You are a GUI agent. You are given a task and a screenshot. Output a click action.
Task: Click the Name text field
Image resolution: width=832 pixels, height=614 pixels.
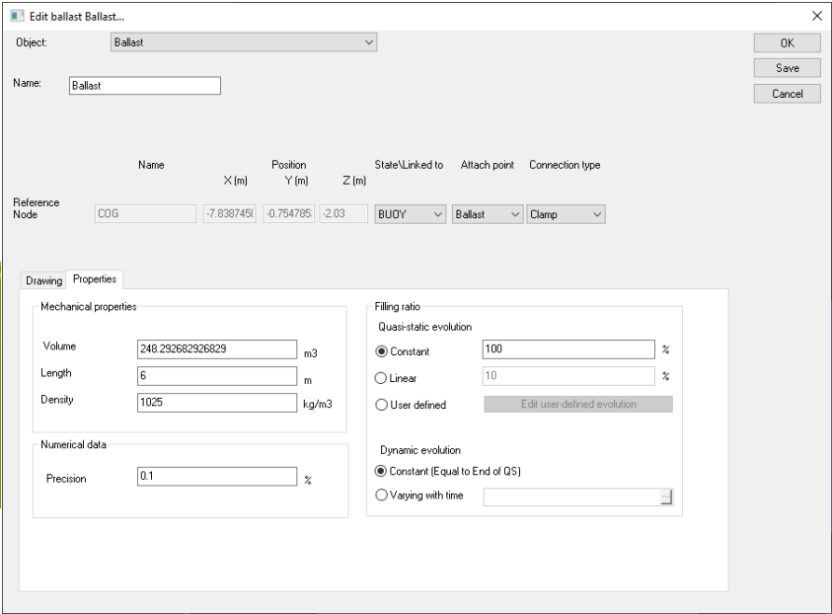(x=143, y=86)
